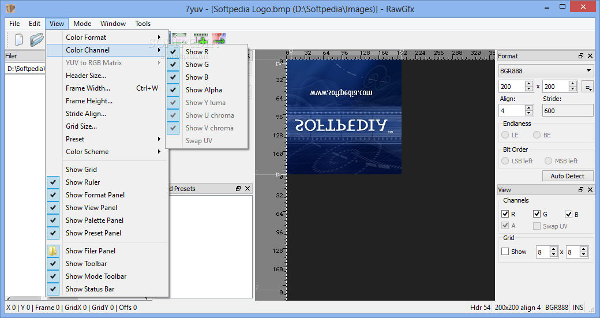Toggle Show G in Color Channel submenu

[207, 64]
